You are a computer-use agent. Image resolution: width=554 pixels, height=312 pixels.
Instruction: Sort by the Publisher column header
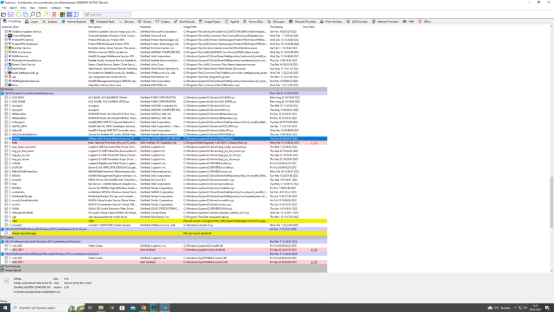[x=161, y=27]
